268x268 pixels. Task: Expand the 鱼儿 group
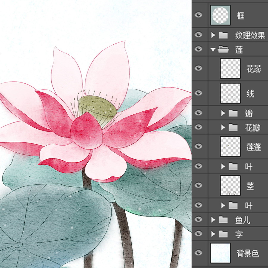point(213,220)
